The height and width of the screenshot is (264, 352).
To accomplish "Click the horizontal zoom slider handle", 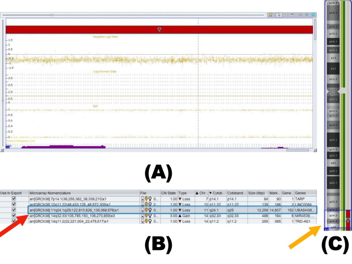I will click(52, 15).
